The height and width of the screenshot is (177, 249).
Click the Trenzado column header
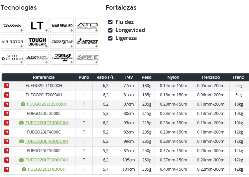(210, 77)
